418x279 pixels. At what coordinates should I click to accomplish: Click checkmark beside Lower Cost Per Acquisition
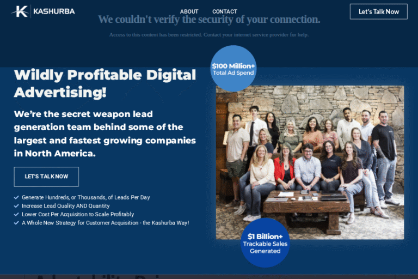(16, 214)
